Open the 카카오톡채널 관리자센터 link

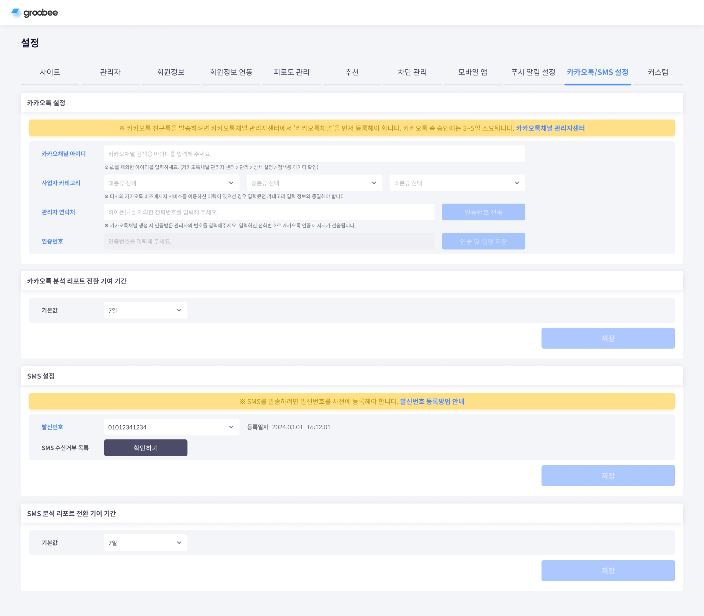click(x=550, y=128)
